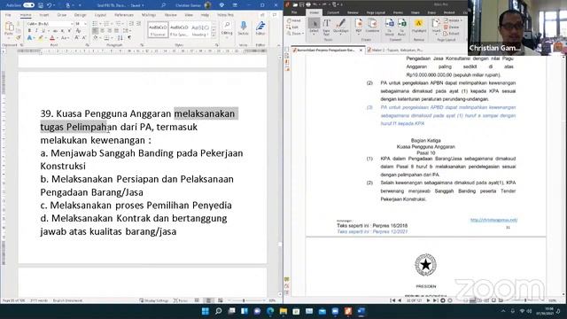Open the Nitro Pro tab in Word
The width and height of the screenshot is (567, 319).
[225, 15]
